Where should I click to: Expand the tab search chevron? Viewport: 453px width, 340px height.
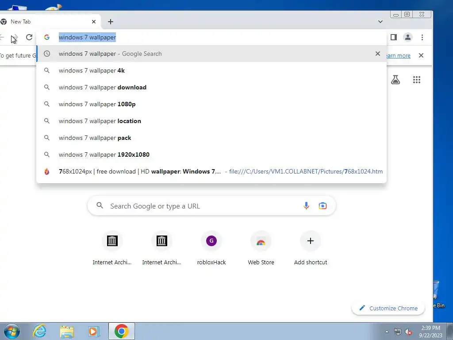tap(380, 22)
